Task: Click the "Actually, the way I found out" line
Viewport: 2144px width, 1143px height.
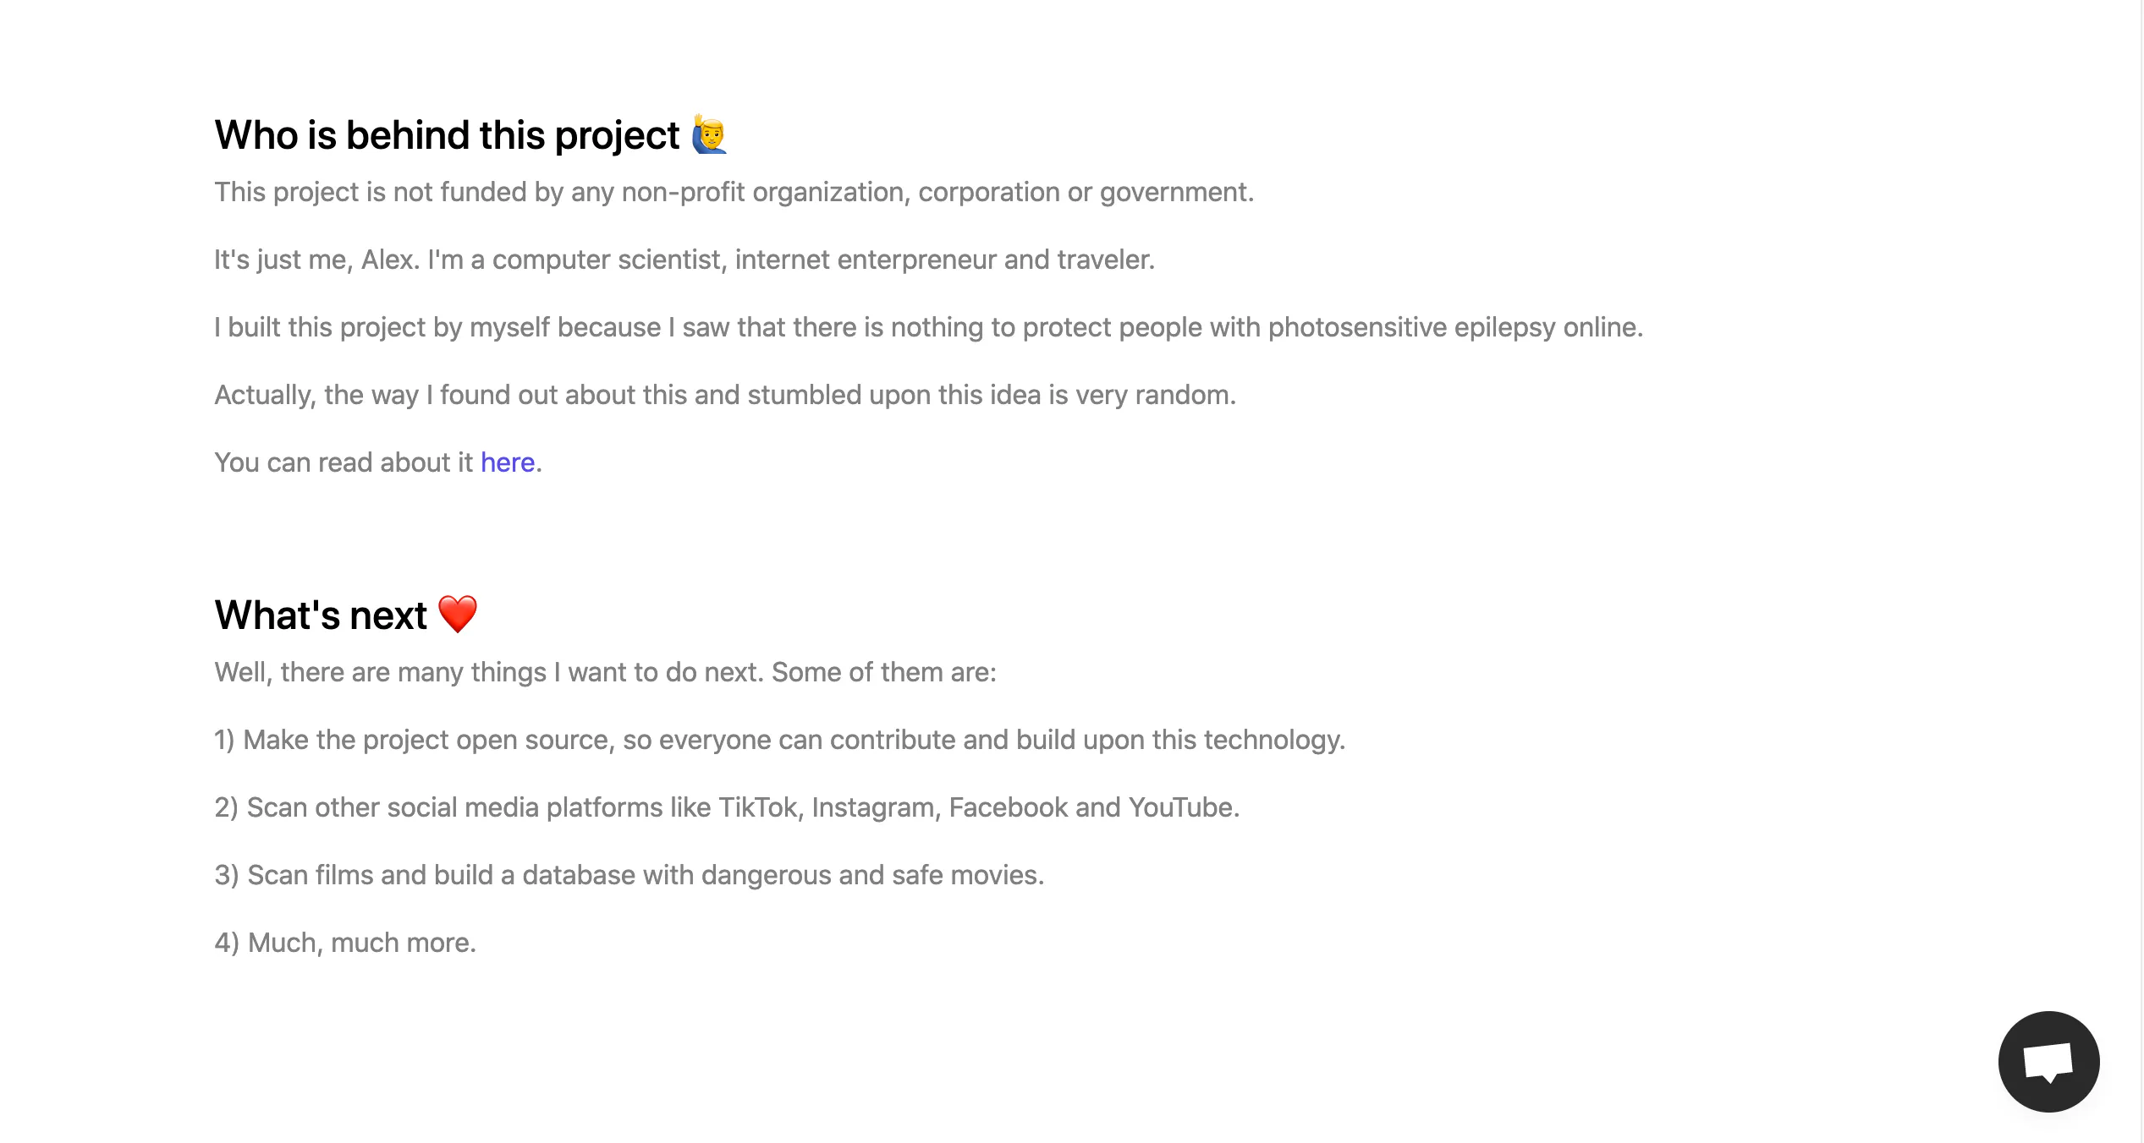Action: (725, 395)
